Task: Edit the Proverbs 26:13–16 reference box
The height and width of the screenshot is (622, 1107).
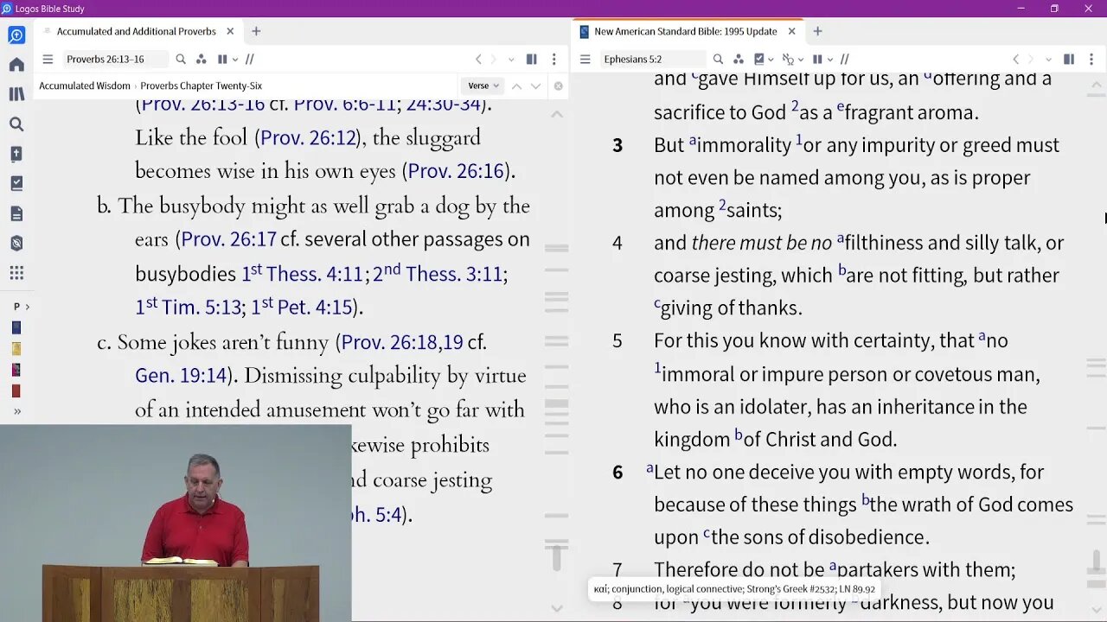Action: tap(116, 60)
